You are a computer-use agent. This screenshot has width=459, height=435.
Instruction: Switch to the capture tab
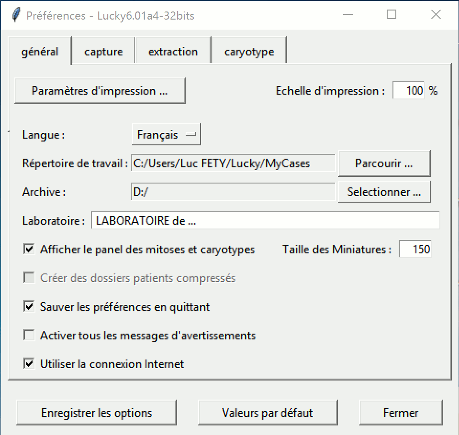(103, 52)
